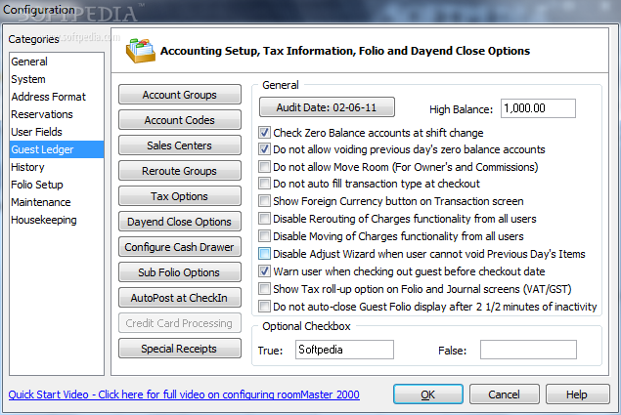
Task: Select Housekeeping category
Action: [44, 220]
